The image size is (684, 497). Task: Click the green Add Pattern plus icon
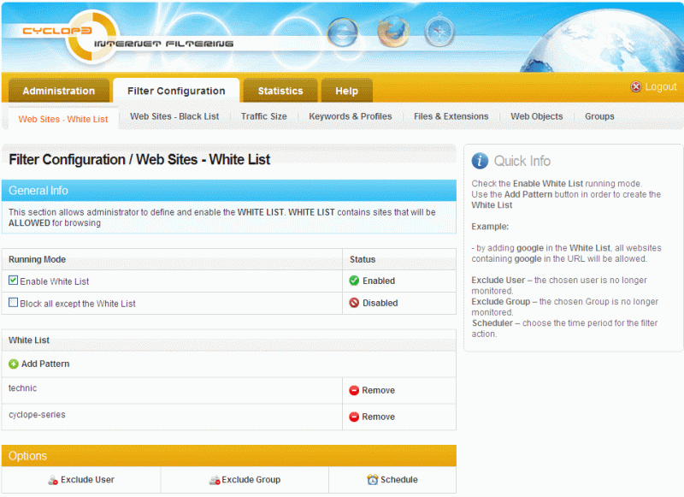click(x=14, y=364)
